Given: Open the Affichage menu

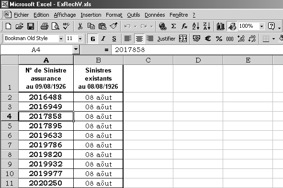Looking at the screenshot, I should pyautogui.click(x=65, y=15).
